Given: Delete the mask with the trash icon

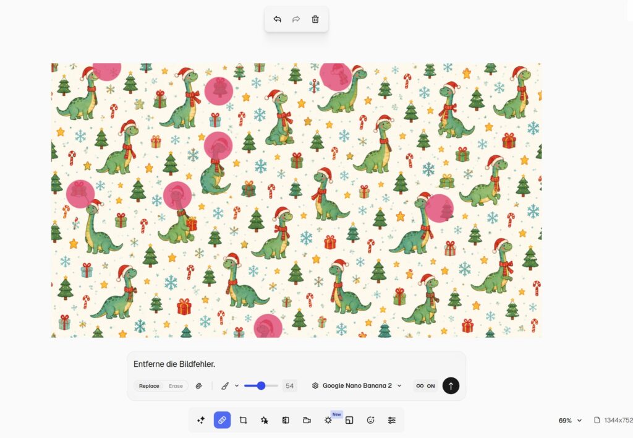Looking at the screenshot, I should [x=315, y=19].
